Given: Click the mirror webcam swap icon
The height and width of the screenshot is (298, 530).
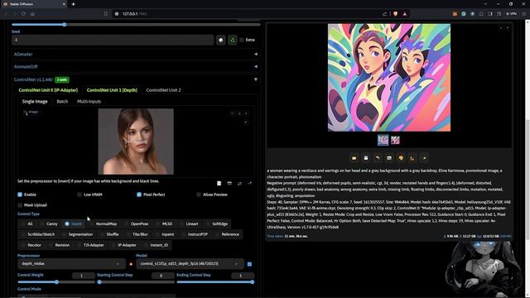Looking at the screenshot, I should (239, 183).
